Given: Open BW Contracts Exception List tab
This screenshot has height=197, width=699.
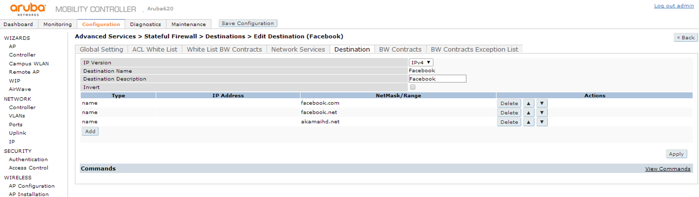Looking at the screenshot, I should [475, 49].
